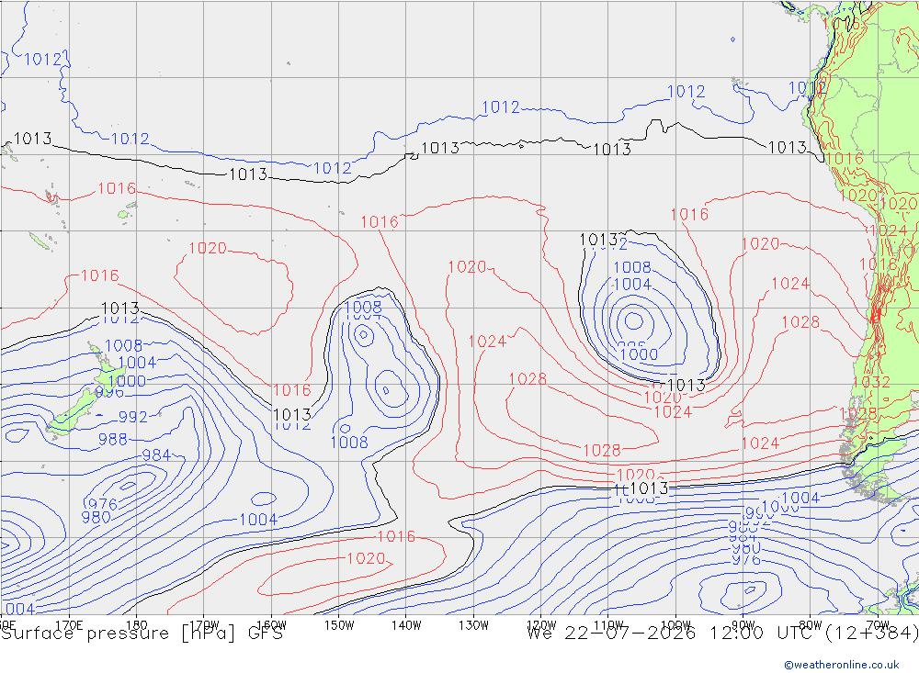Click the 'Surface pressure [hPa] GFS' title
Image resolution: width=919 pixels, height=673 pixels.
[142, 634]
